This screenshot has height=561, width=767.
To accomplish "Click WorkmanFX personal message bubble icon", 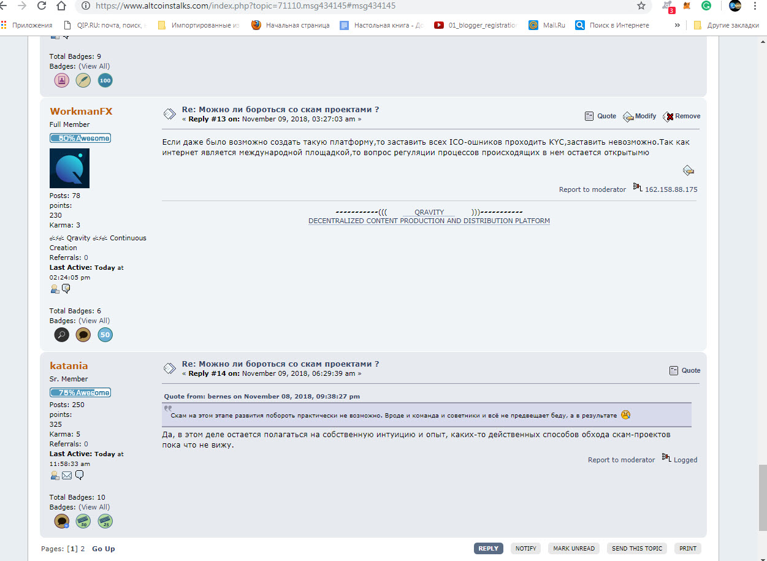I will (66, 289).
